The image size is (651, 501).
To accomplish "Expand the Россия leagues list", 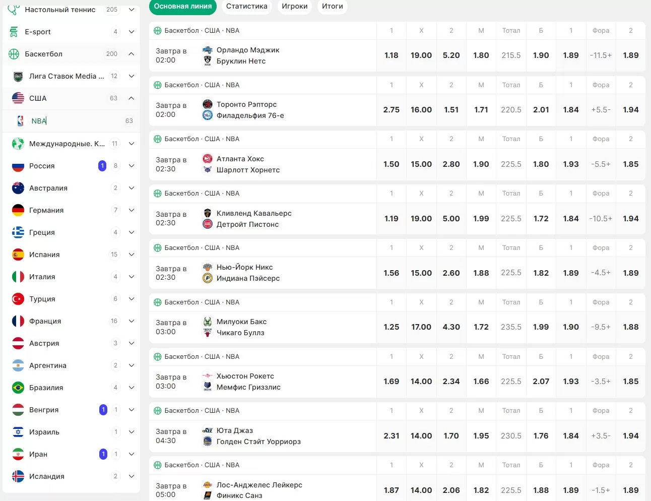I will pos(132,166).
